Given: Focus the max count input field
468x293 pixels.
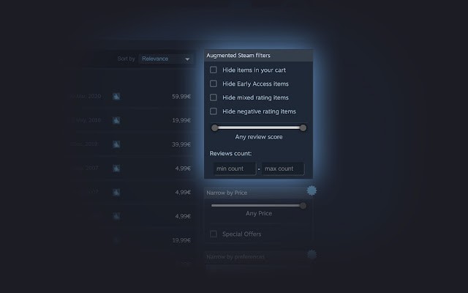Looking at the screenshot, I should [283, 168].
